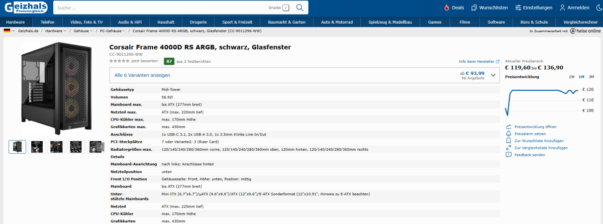Open the Audio & HiFi menu
The height and width of the screenshot is (224, 603).
(130, 22)
